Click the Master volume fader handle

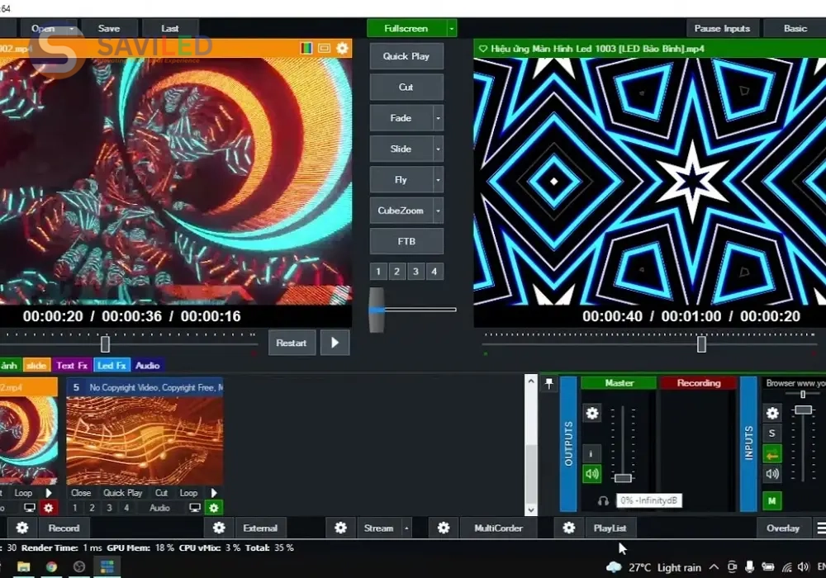coord(623,478)
